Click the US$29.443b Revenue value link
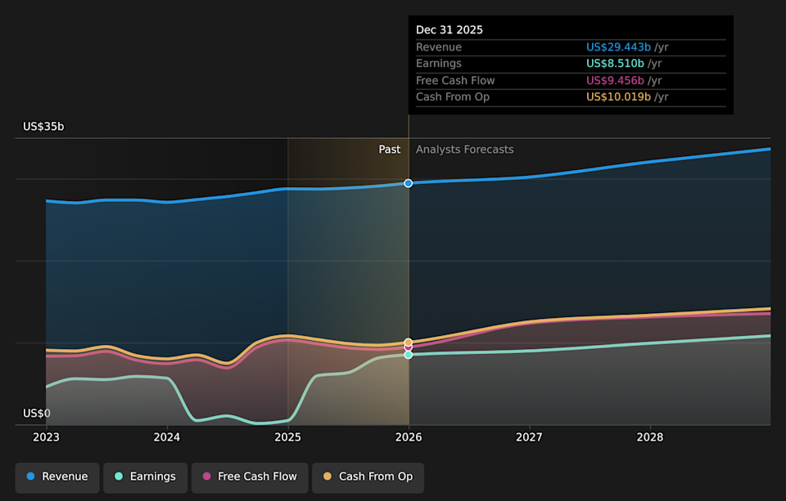The height and width of the screenshot is (501, 786). [x=616, y=47]
